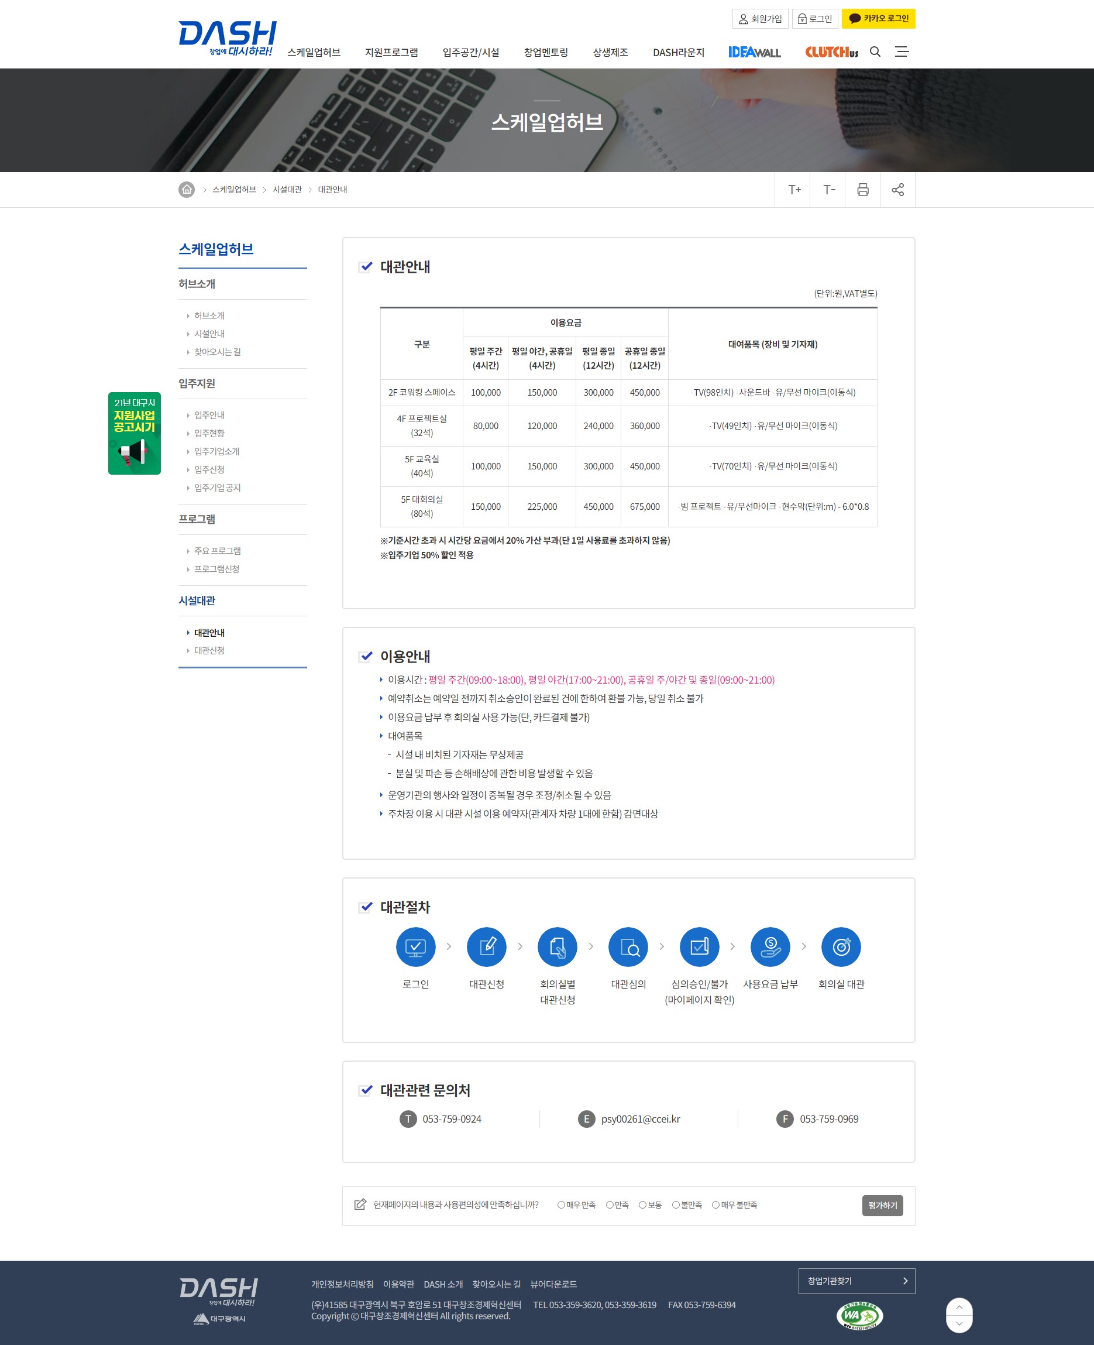Return home via the breadcrumb house icon
This screenshot has width=1094, height=1345.
click(186, 189)
